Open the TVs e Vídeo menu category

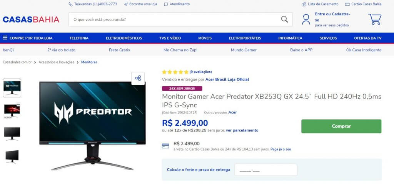170,38
